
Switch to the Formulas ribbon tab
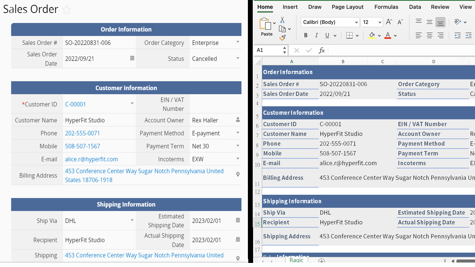click(x=386, y=7)
